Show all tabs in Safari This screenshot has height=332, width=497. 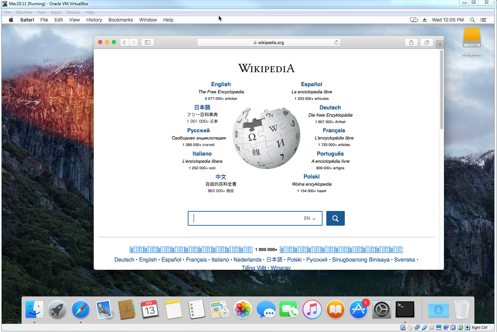(x=427, y=42)
